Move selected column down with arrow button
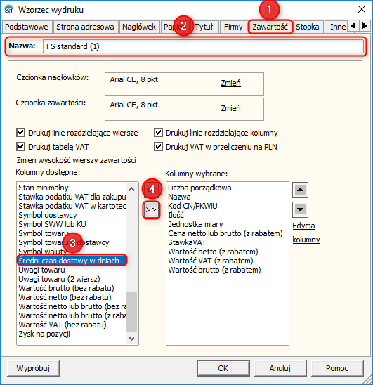This screenshot has height=385, width=373. point(300,209)
